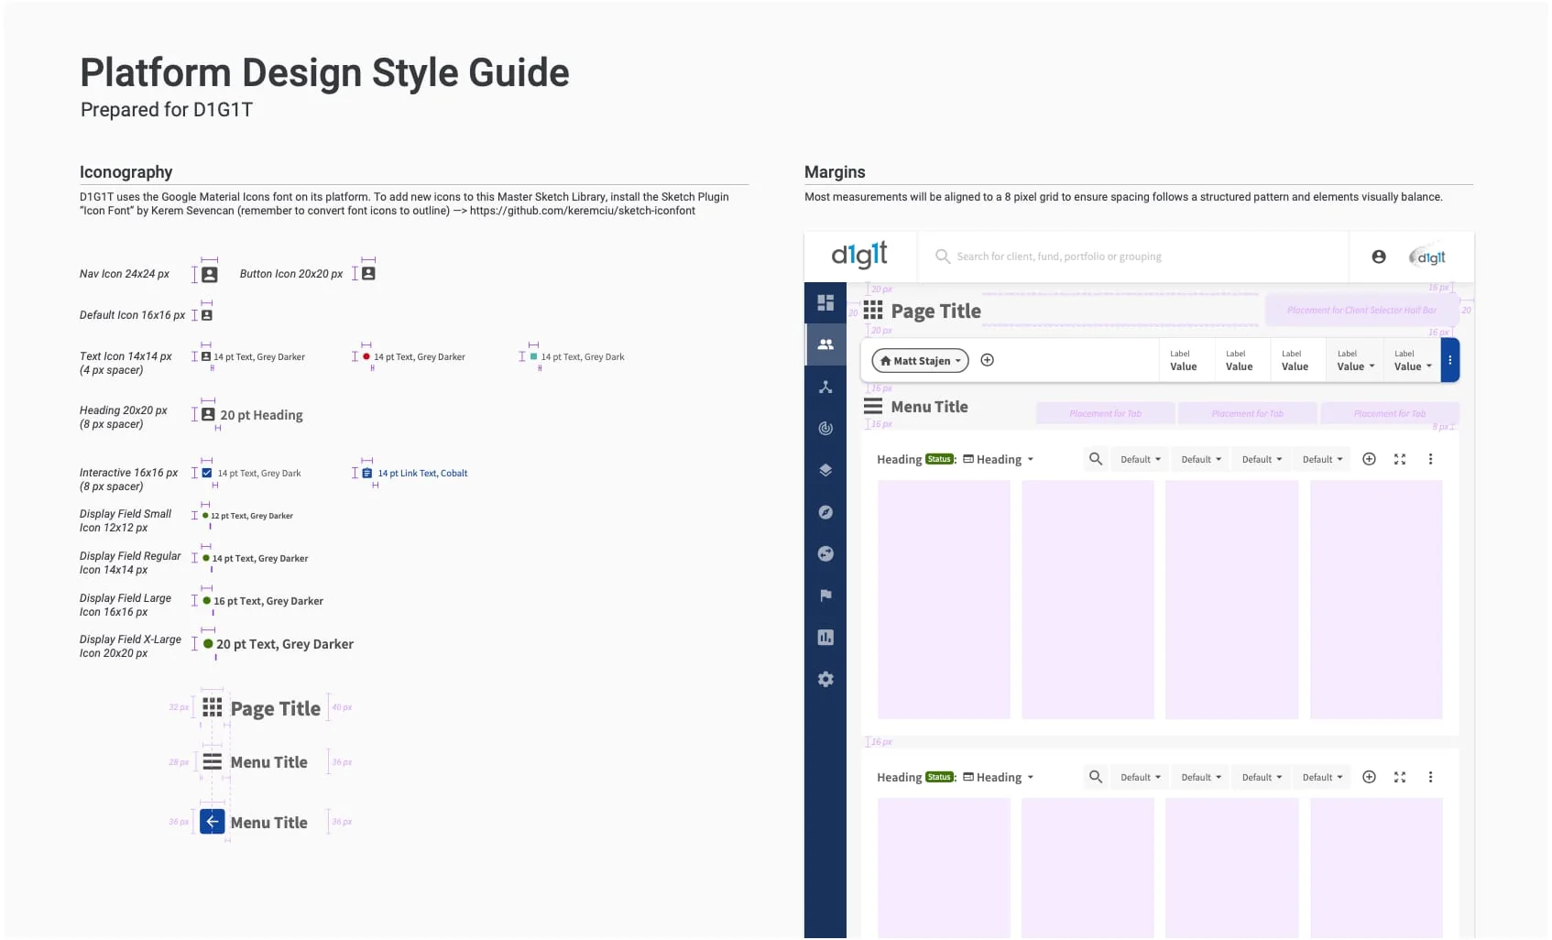Open the settings gear in sidebar

[825, 679]
